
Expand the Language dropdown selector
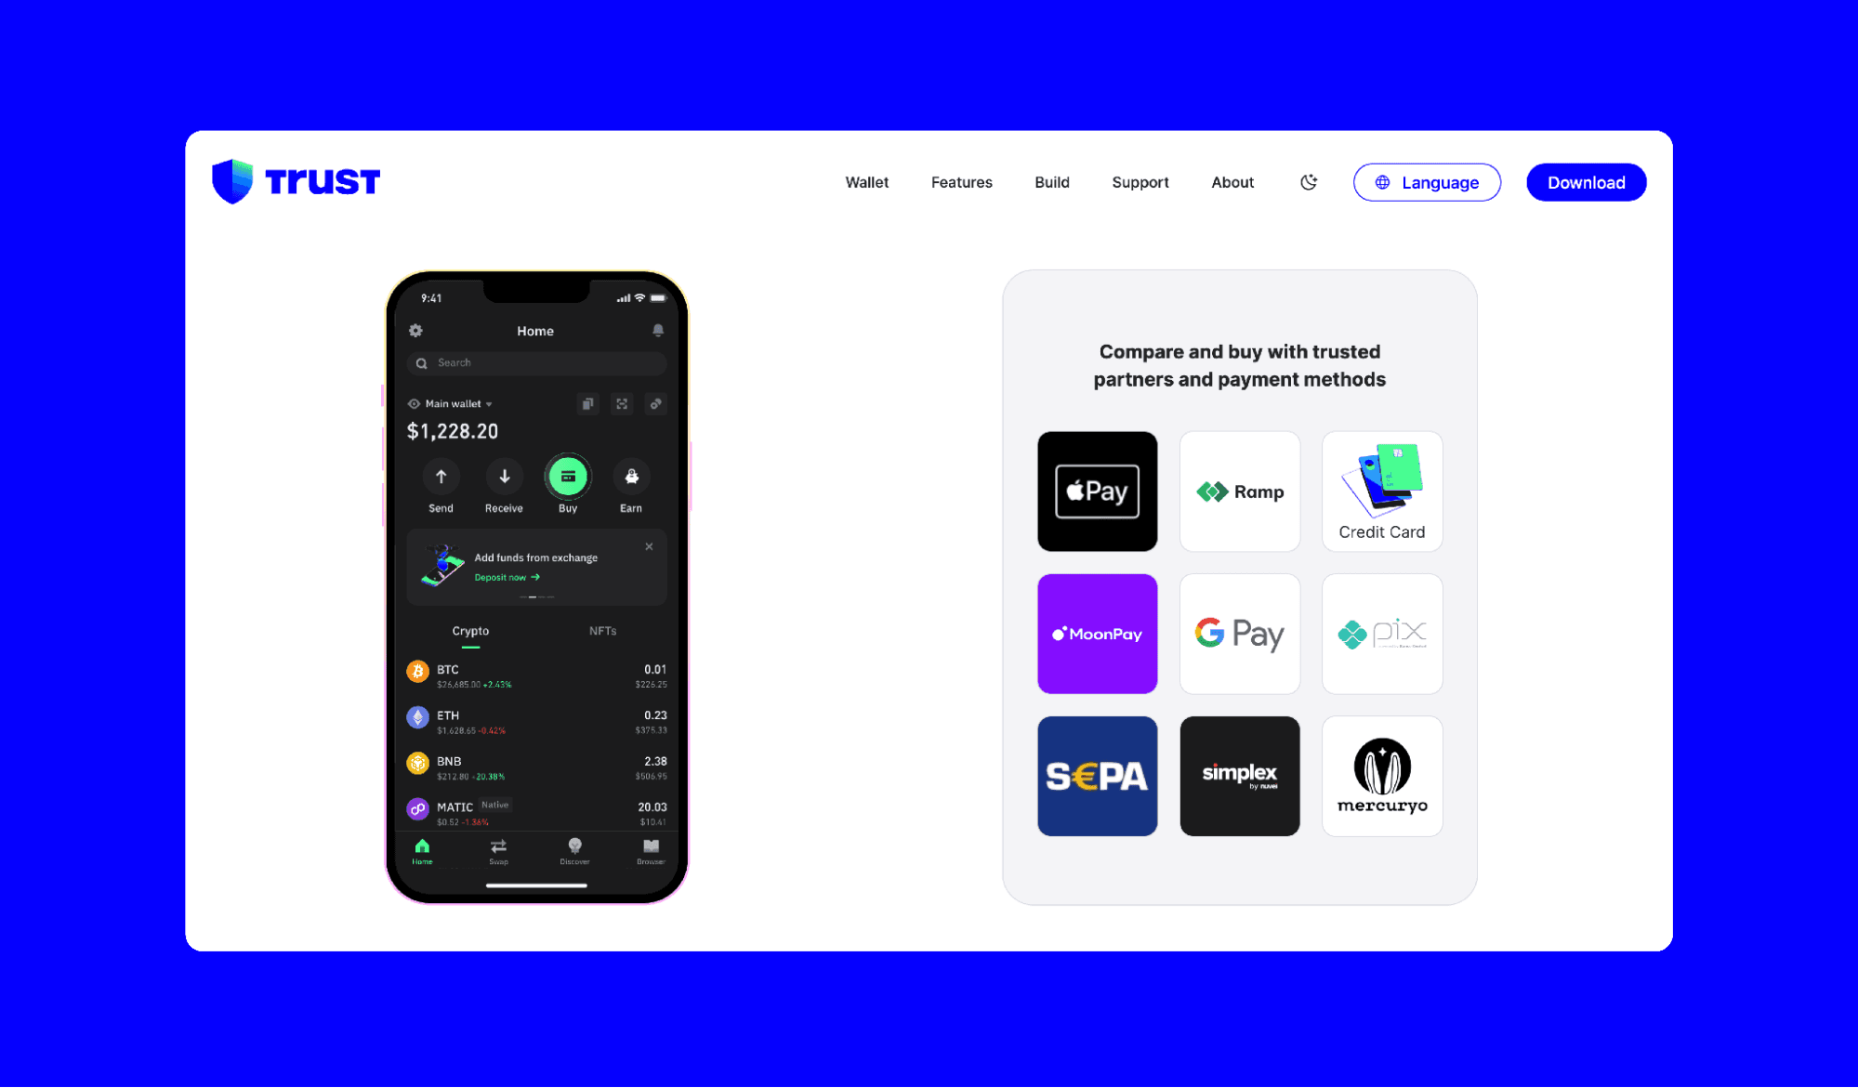[x=1425, y=183]
